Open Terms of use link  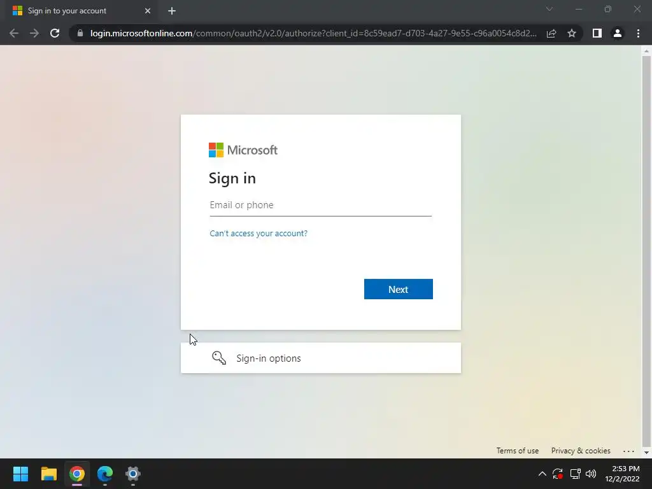(517, 451)
